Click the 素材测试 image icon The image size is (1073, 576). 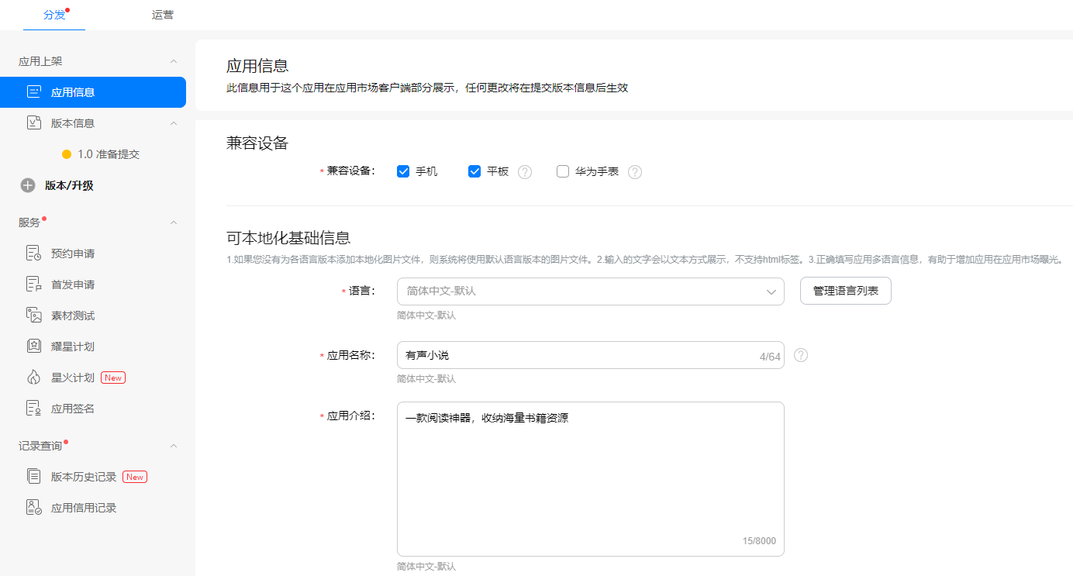[33, 316]
